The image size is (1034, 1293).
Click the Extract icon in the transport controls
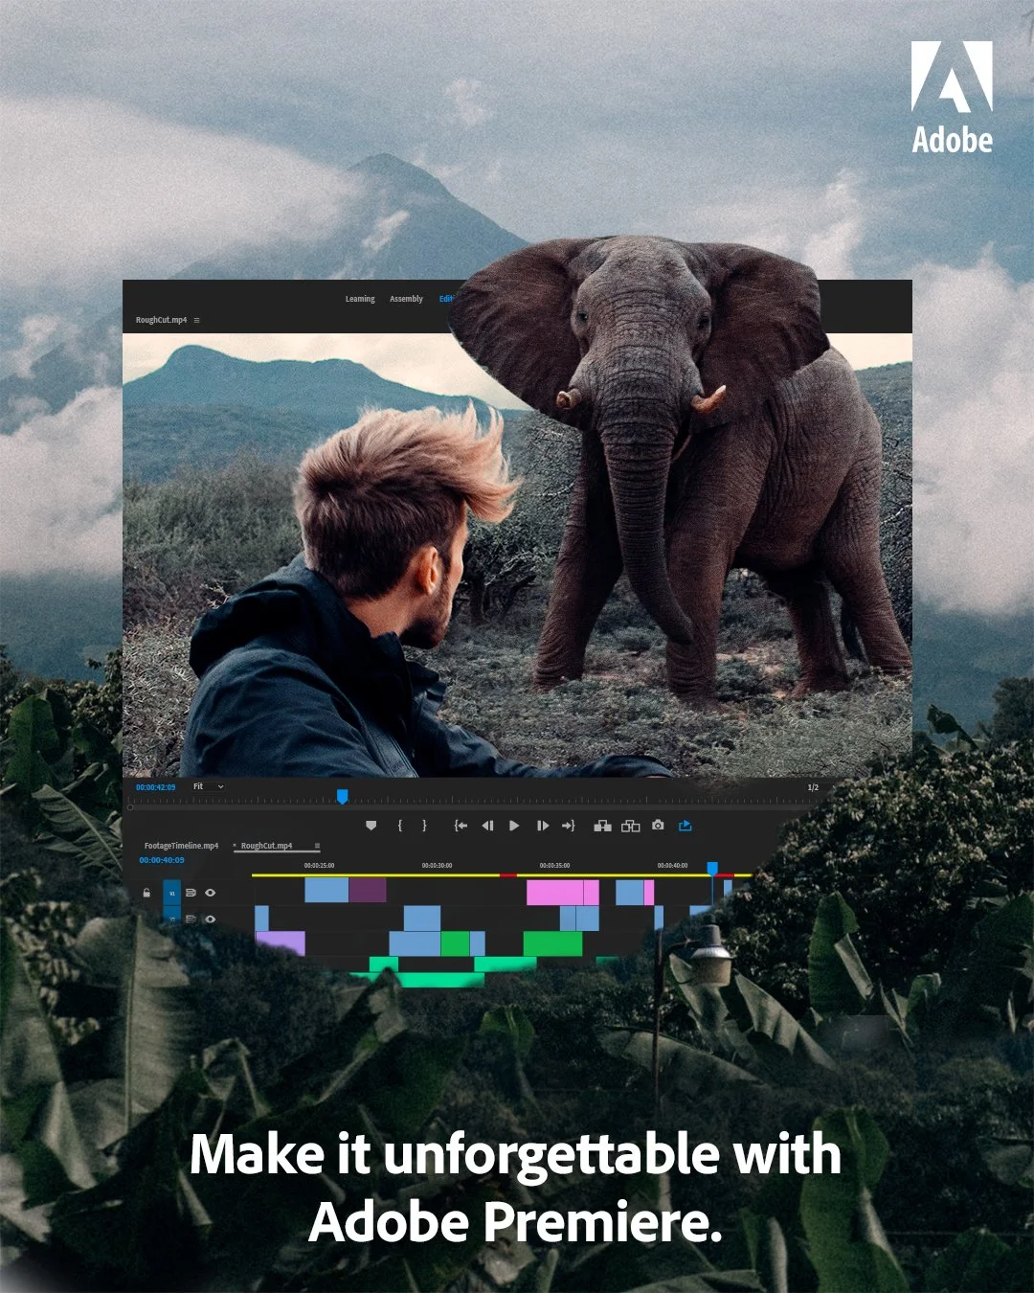pos(630,826)
